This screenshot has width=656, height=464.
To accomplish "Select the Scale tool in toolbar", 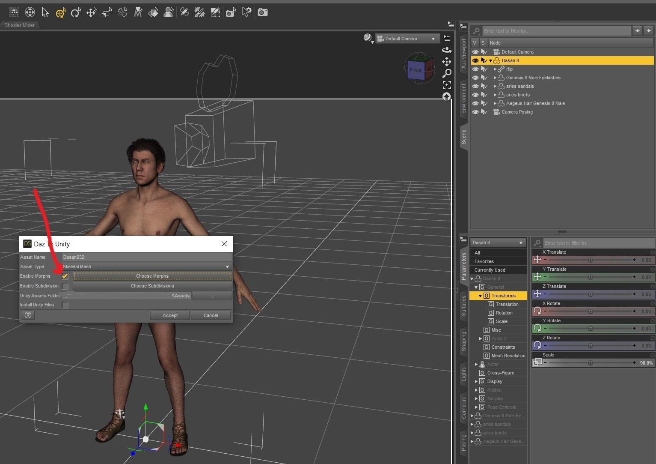I will tap(107, 12).
